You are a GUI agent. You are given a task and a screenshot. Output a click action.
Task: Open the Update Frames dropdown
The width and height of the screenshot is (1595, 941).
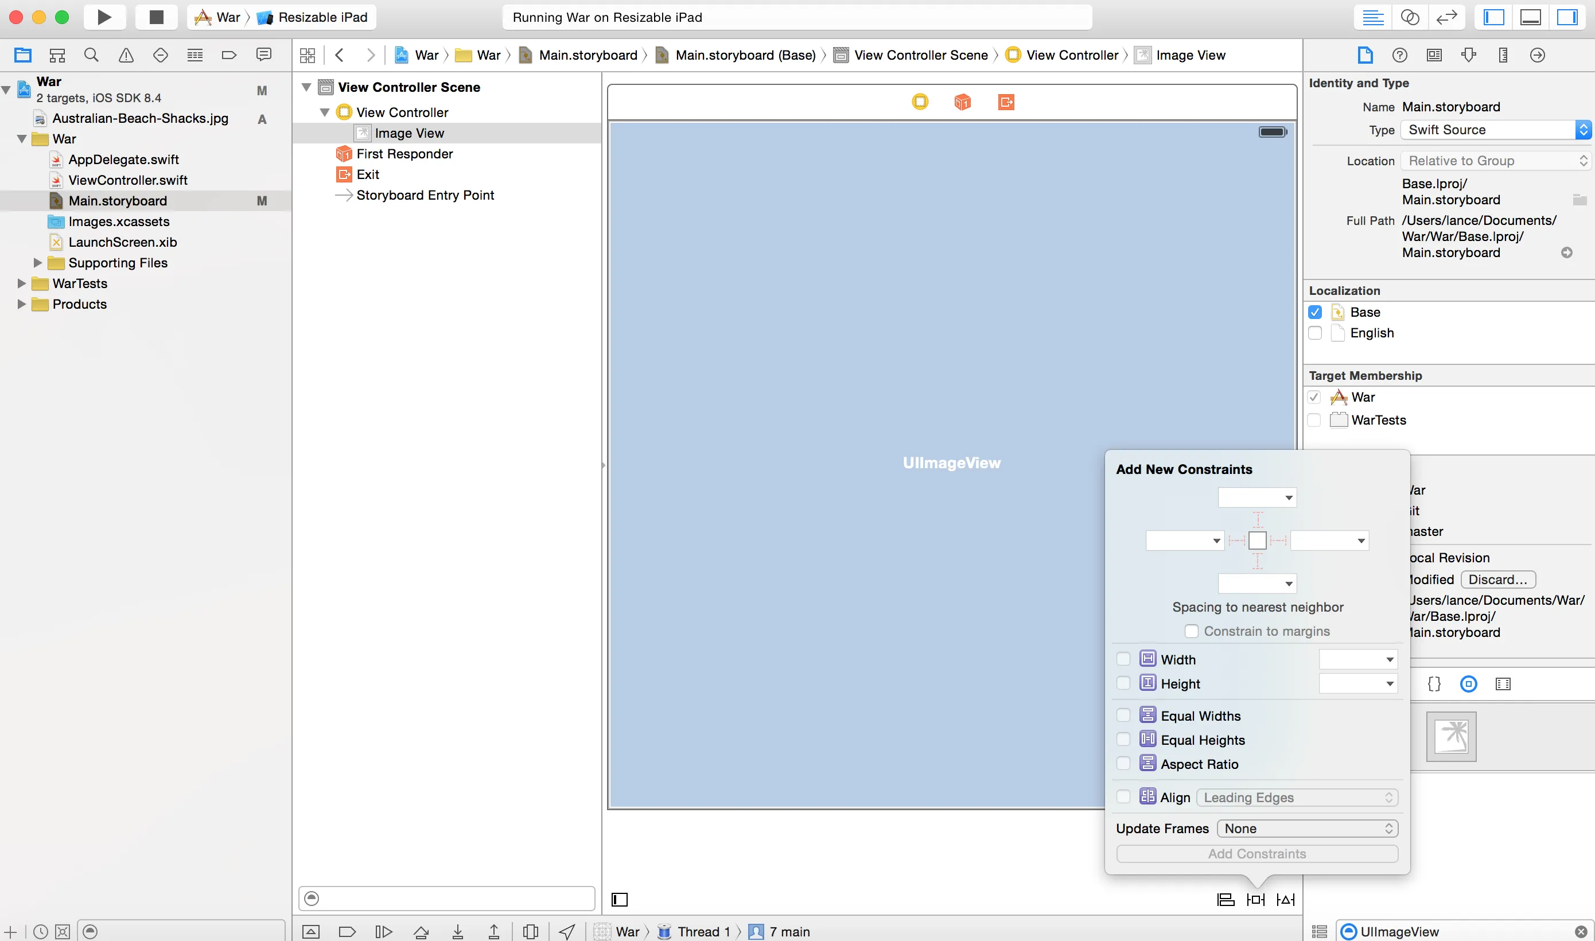tap(1307, 828)
